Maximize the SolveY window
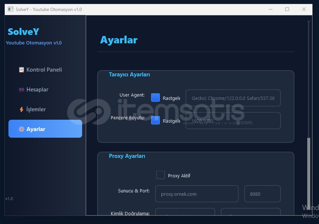319x224 pixels. (287, 10)
